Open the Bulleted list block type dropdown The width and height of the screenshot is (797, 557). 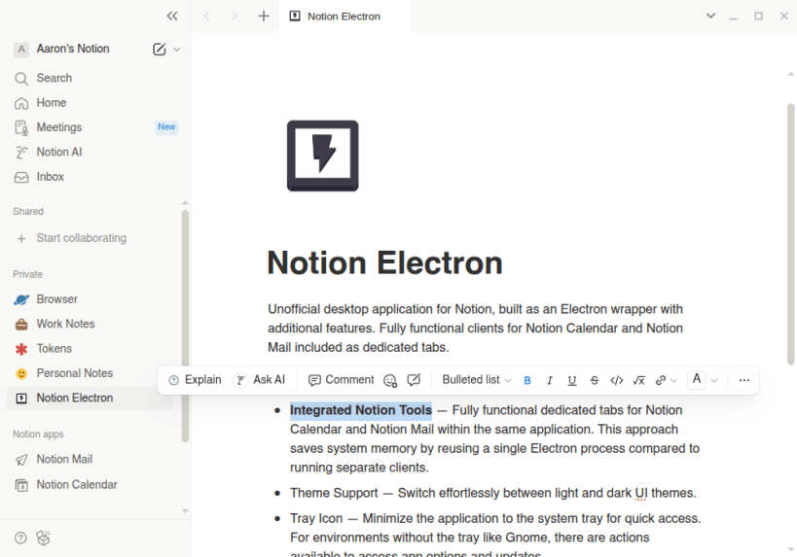point(476,380)
